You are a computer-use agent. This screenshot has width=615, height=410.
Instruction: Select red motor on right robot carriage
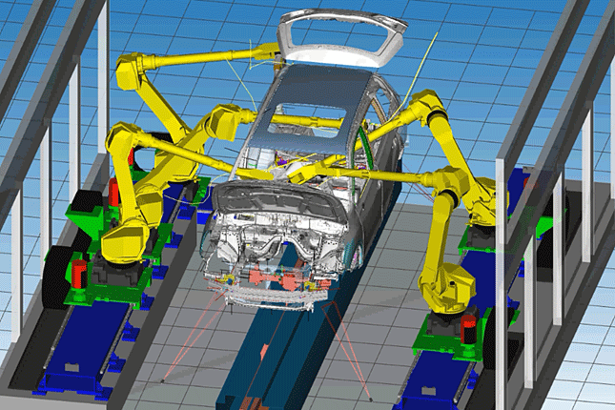469,329
